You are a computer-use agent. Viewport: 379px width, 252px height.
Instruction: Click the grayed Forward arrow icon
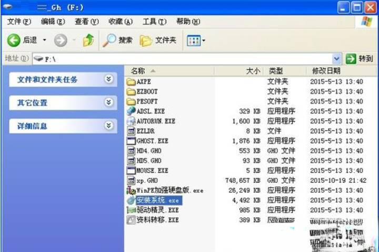(x=61, y=40)
